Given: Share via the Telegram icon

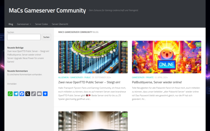Looking at the screenshot, I should click(16, 94).
